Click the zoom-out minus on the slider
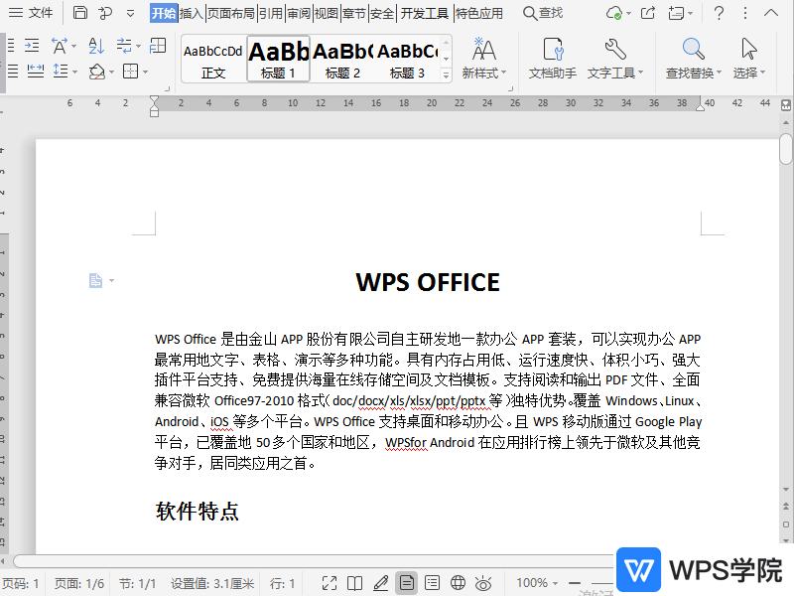The width and height of the screenshot is (794, 596). coord(574,583)
